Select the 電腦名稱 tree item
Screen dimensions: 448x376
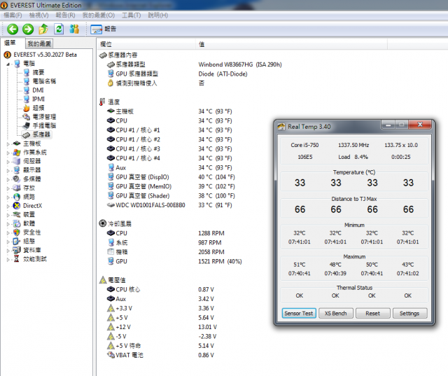coord(43,81)
